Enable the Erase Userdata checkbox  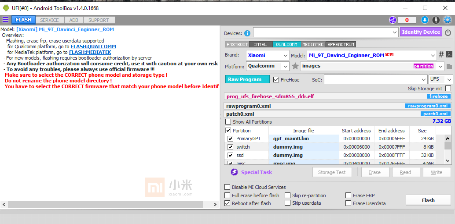click(x=348, y=203)
